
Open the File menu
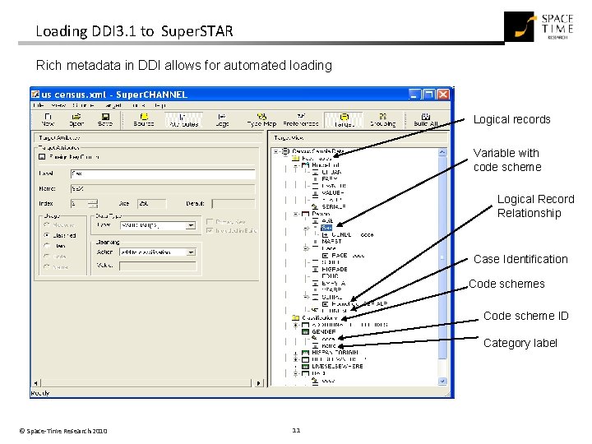[x=39, y=105]
